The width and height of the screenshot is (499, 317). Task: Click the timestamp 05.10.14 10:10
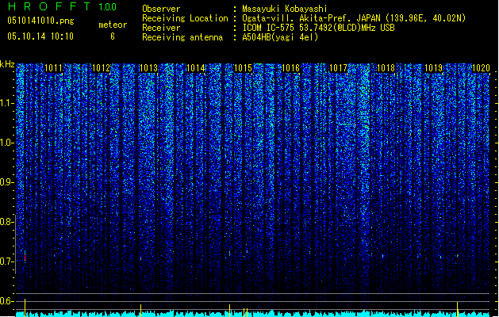click(x=40, y=36)
